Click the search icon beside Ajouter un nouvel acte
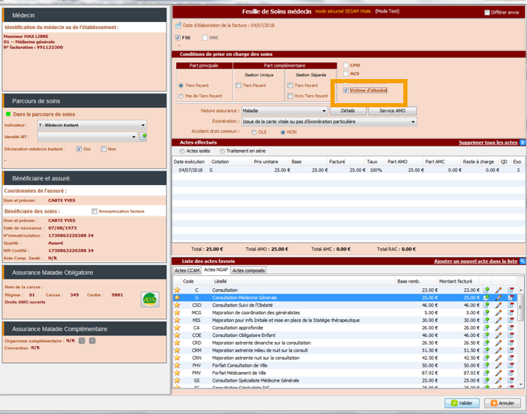The image size is (527, 414). [522, 261]
